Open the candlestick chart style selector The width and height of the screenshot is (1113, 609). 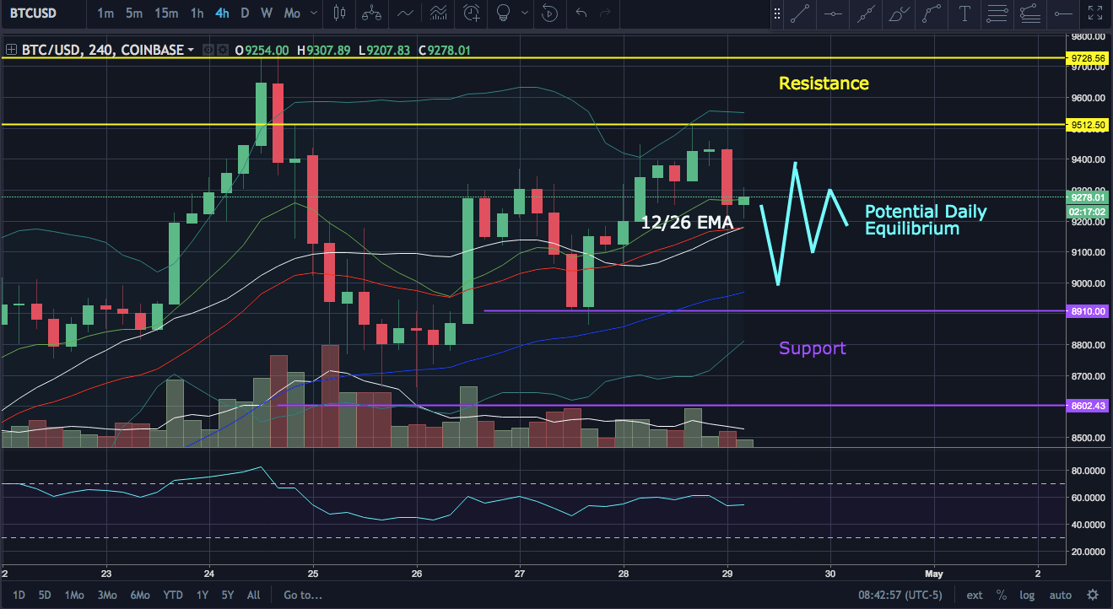point(340,13)
